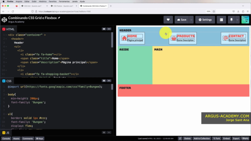Open JS editor settings gear

click(x=104, y=132)
